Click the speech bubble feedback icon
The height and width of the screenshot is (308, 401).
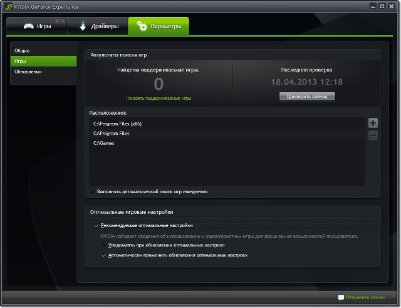(x=341, y=297)
